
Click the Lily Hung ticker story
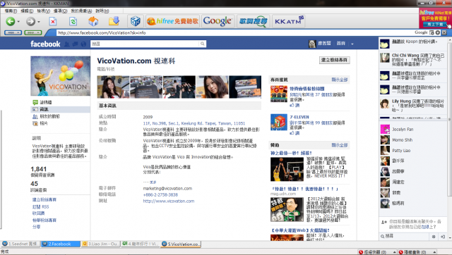412,106
